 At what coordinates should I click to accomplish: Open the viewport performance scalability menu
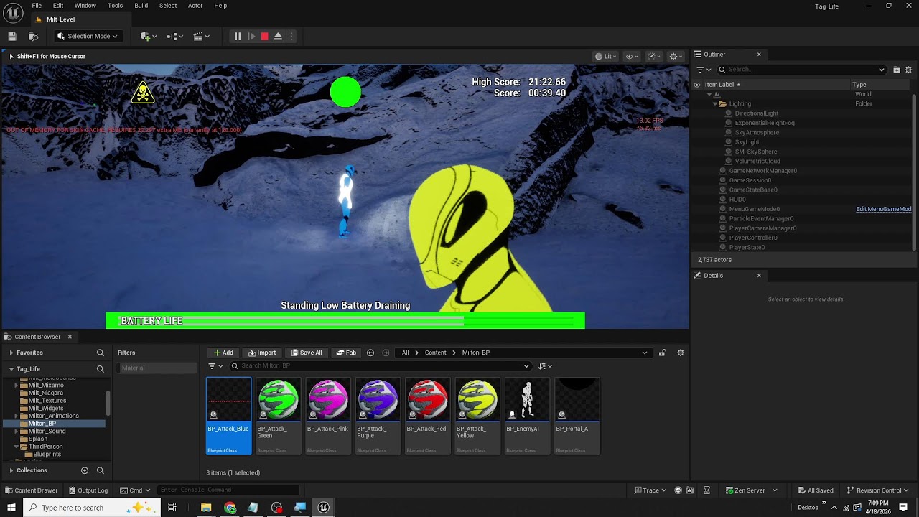pyautogui.click(x=653, y=56)
